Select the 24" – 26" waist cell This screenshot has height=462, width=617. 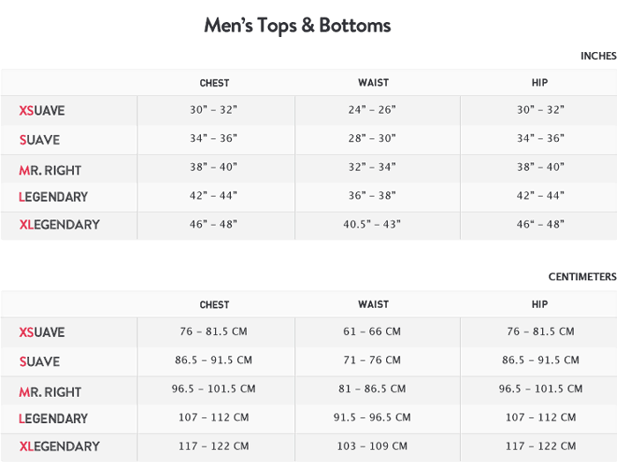tap(372, 110)
